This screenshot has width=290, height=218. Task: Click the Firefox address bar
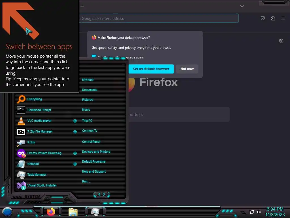[159, 18]
